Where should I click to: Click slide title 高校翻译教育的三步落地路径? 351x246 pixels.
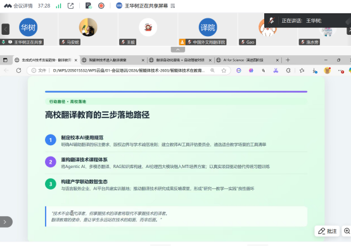coord(98,115)
